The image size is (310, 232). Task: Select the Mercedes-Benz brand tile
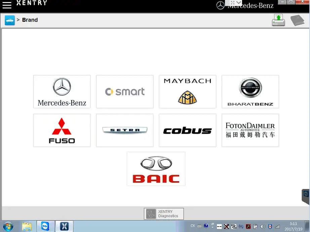(62, 92)
